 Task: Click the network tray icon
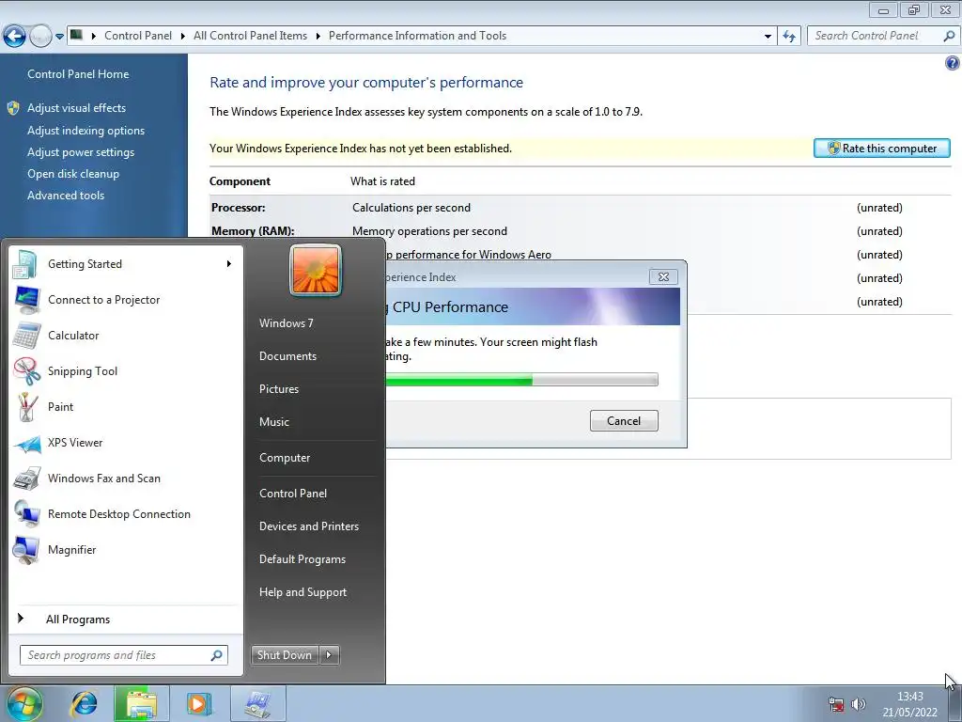coord(836,704)
